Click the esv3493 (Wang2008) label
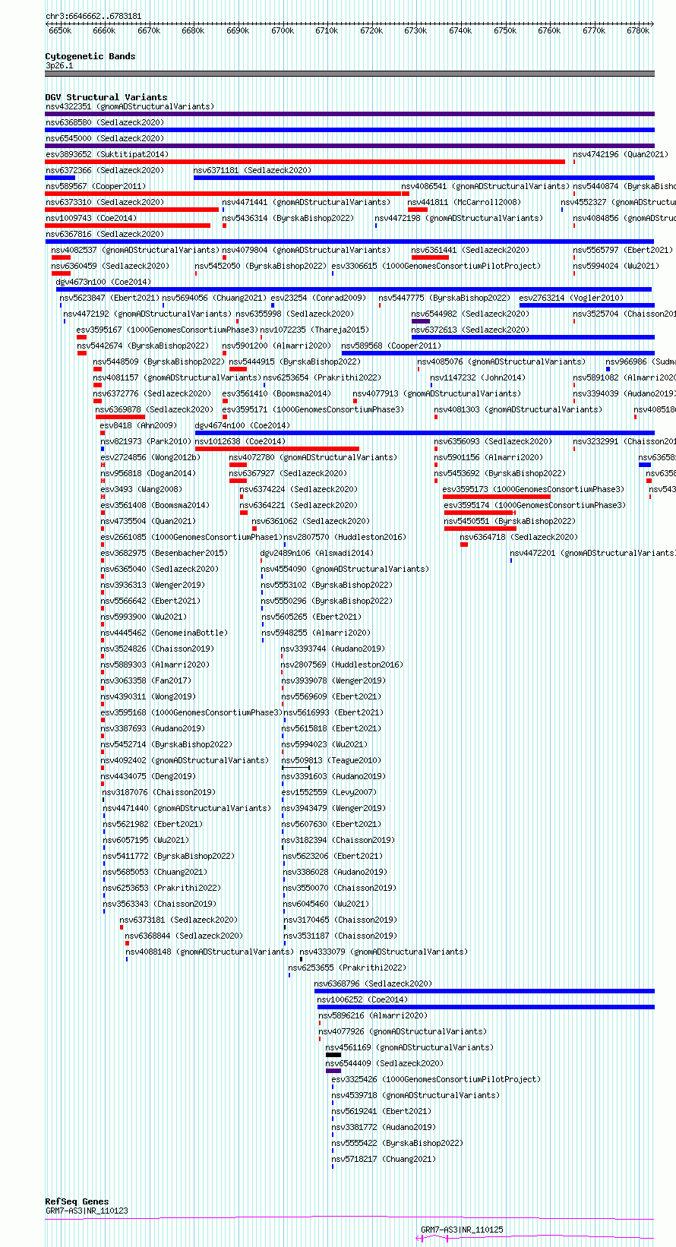The height and width of the screenshot is (1247, 676). (141, 489)
